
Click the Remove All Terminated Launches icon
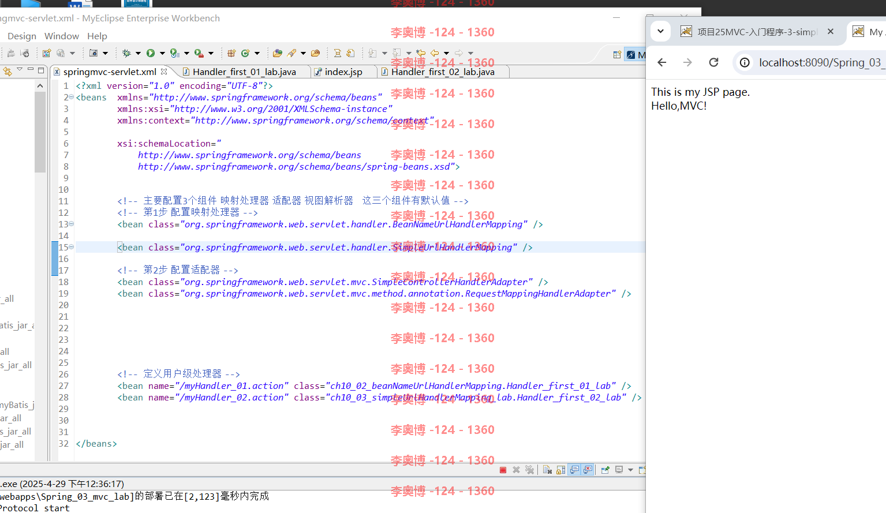(x=529, y=470)
